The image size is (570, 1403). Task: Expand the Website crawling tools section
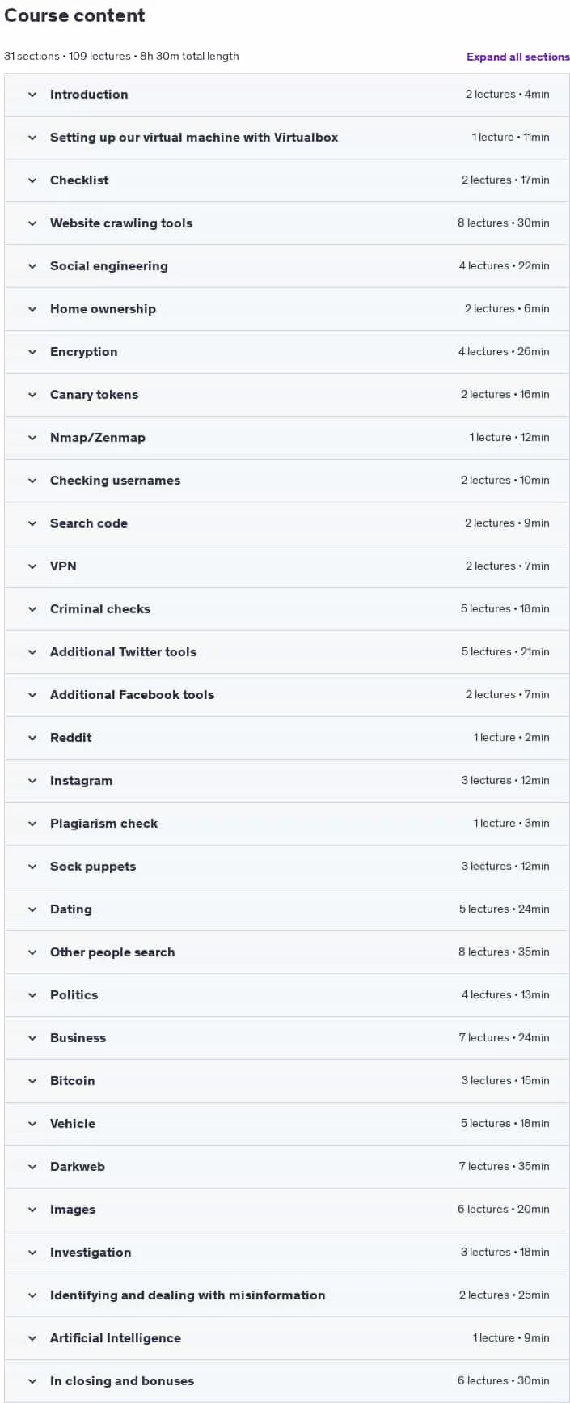(287, 223)
